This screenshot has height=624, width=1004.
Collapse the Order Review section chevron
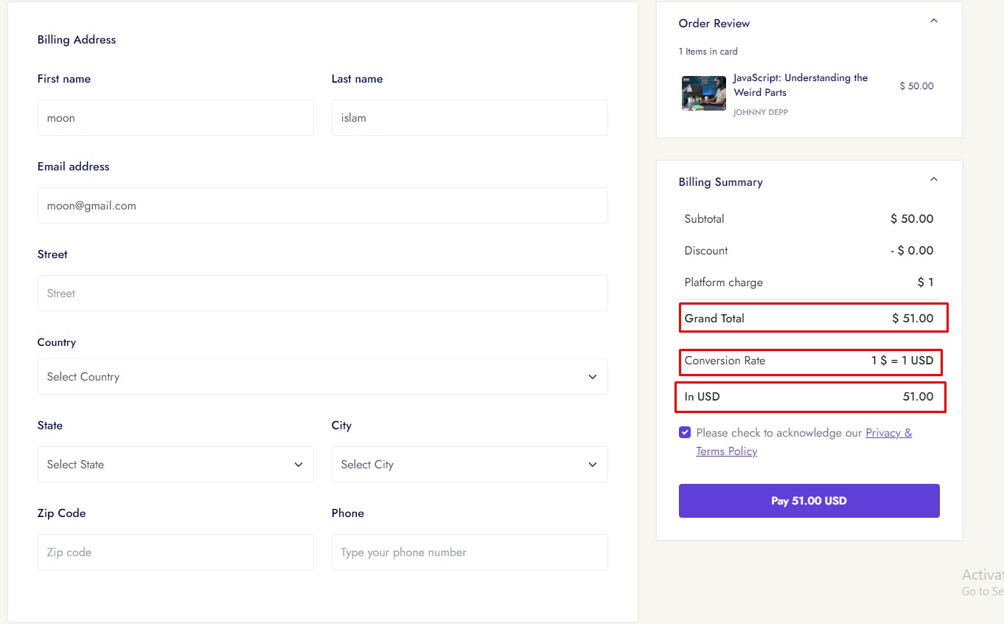coord(933,21)
